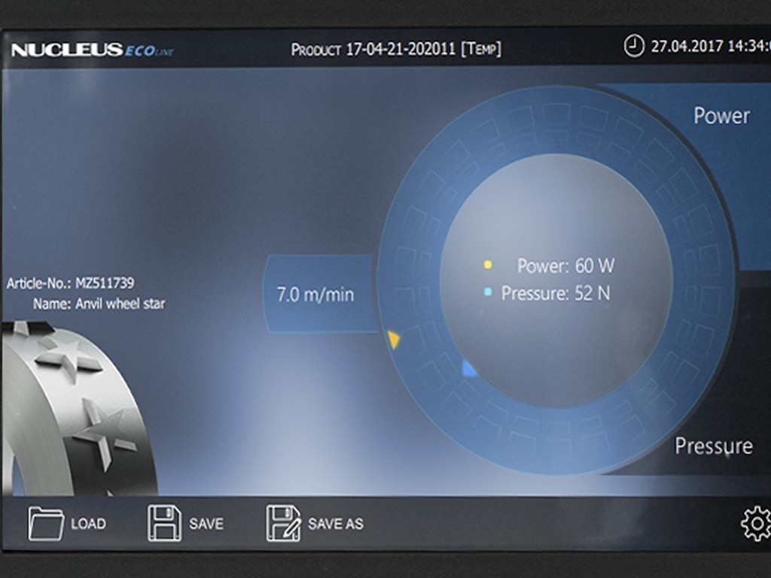Select the Power: 60 W readout
This screenshot has width=771, height=578.
(565, 266)
